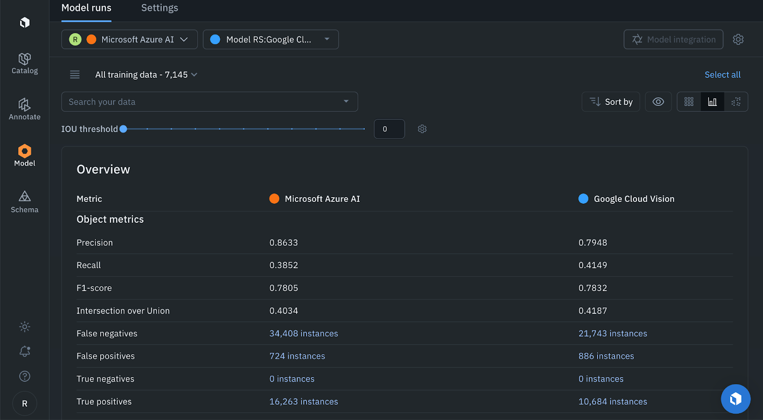The height and width of the screenshot is (420, 763).
Task: Click the Microsoft Azure AI column header
Action: (315, 199)
